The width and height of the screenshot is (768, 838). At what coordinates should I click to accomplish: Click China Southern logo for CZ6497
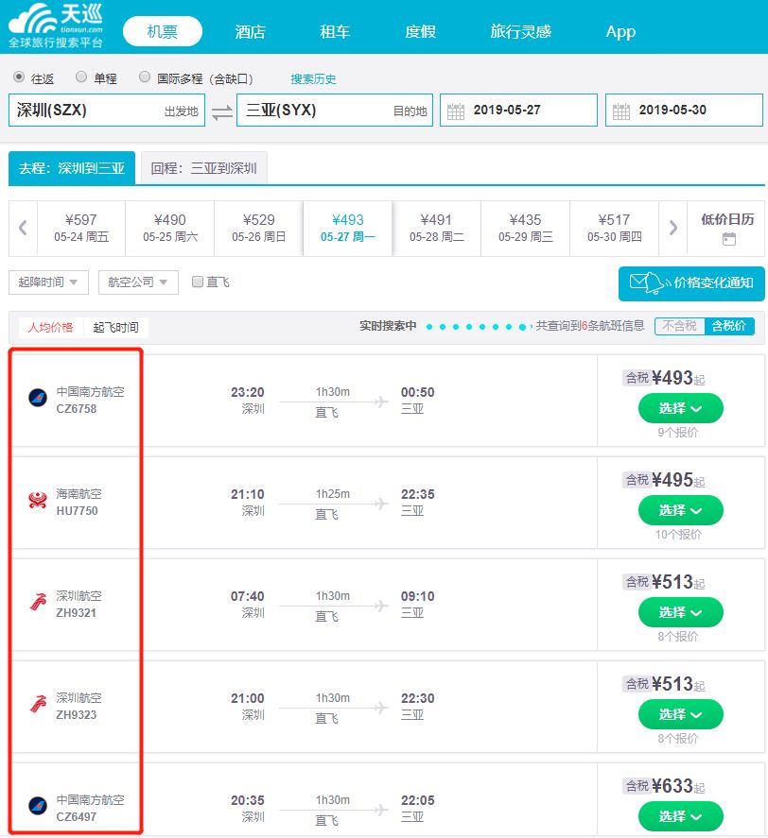pyautogui.click(x=38, y=805)
